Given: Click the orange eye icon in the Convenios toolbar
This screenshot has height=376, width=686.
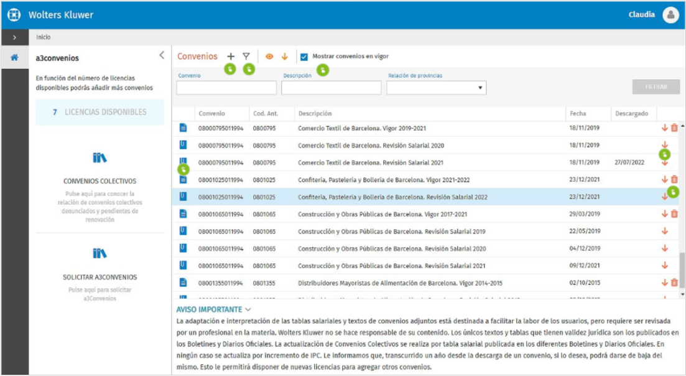Looking at the screenshot, I should pyautogui.click(x=269, y=57).
